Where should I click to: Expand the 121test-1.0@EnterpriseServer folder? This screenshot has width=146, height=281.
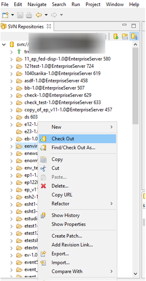11,66
